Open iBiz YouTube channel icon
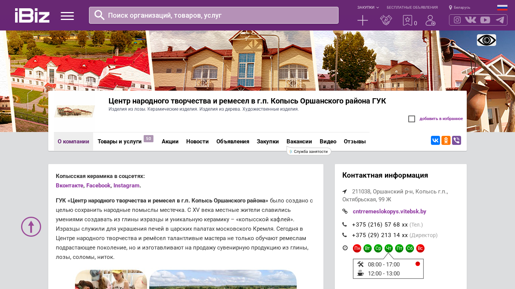 [485, 20]
